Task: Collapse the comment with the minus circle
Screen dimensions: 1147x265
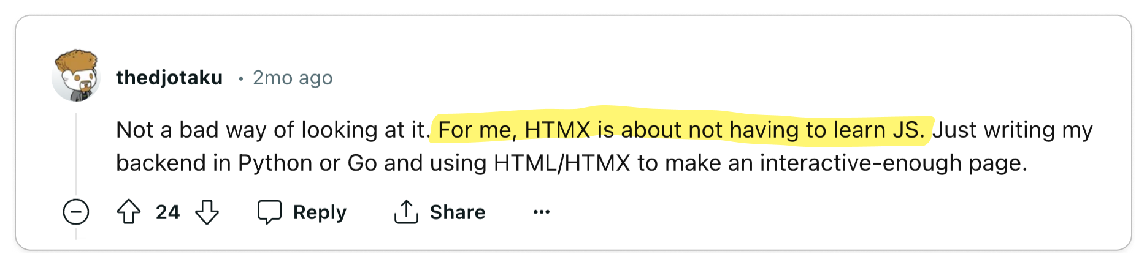Action: click(76, 212)
